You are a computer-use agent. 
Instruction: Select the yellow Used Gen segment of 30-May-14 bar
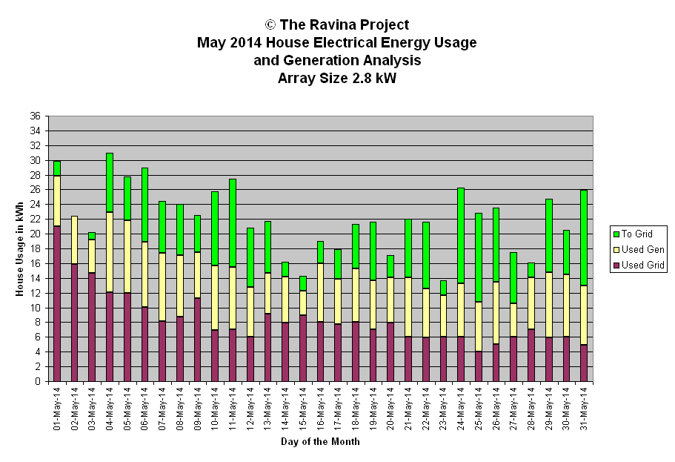[566, 306]
